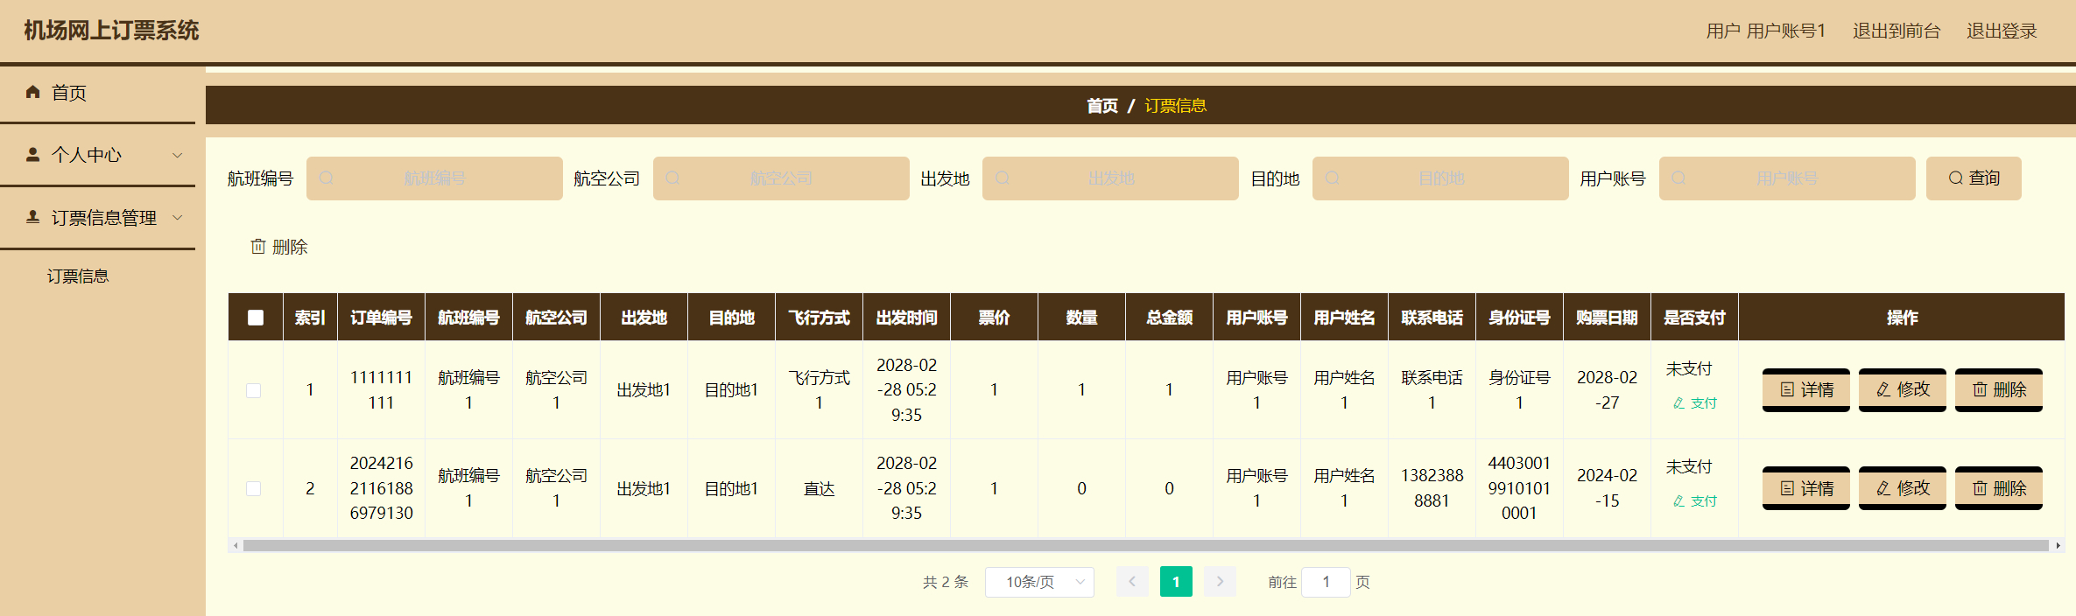Click the scrollbar right arrow under the table
The width and height of the screenshot is (2076, 616).
tap(2058, 546)
